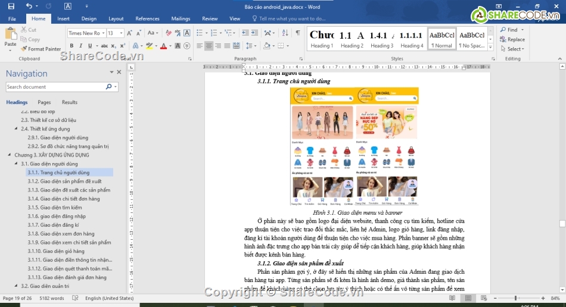This screenshot has height=307, width=566.
Task: Click the Sort icon in Paragraph group
Action: [x=285, y=33]
